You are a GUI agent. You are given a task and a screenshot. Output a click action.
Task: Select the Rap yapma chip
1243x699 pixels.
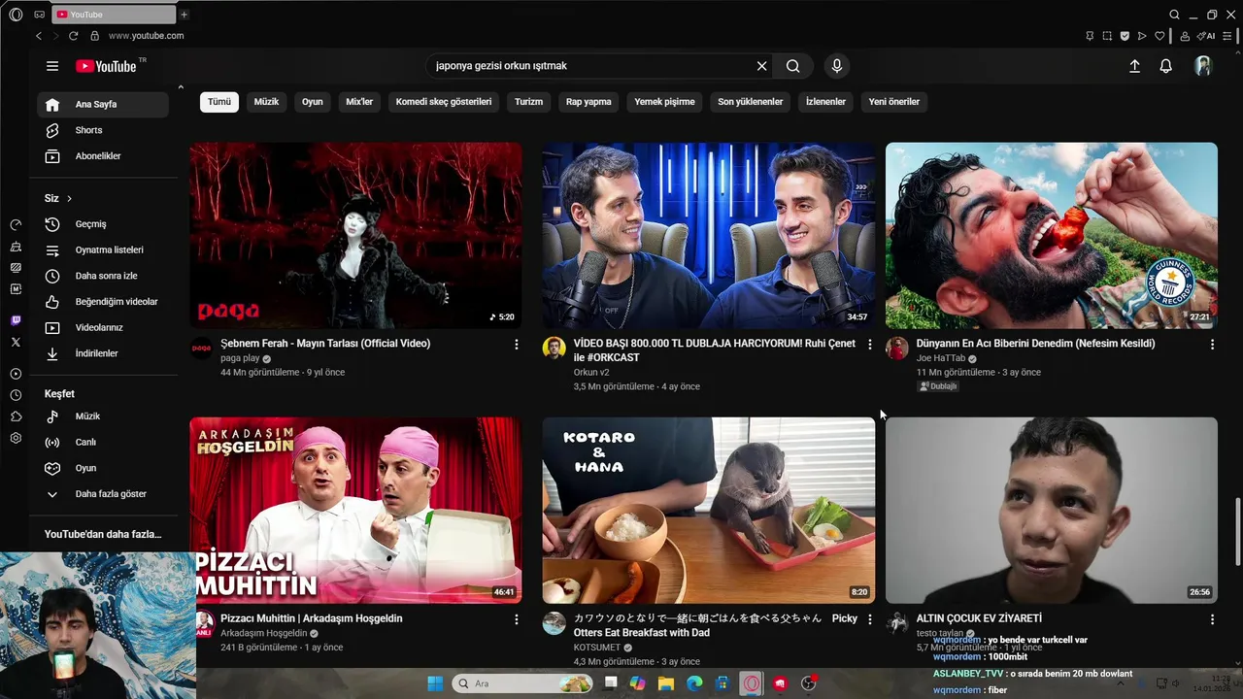point(588,101)
